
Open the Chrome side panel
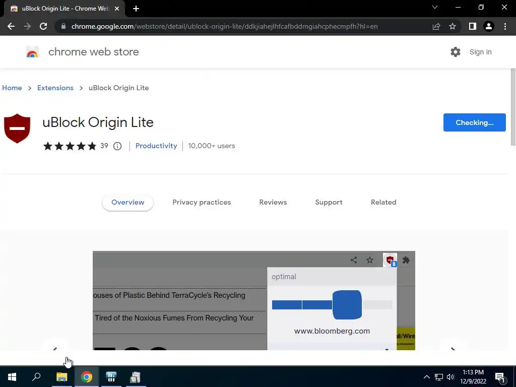[472, 26]
